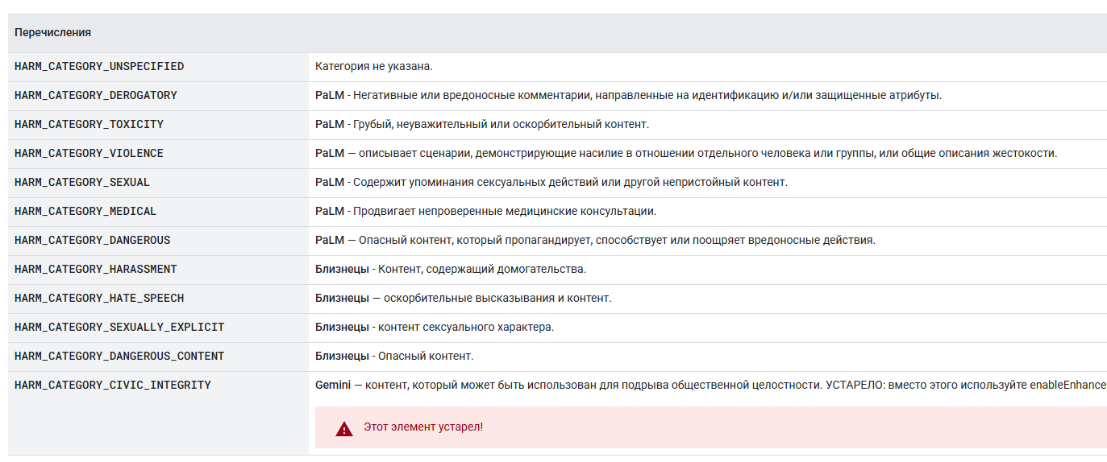Click 'Близнецы' in the harassment description
Image resolution: width=1107 pixels, height=462 pixels.
click(342, 269)
